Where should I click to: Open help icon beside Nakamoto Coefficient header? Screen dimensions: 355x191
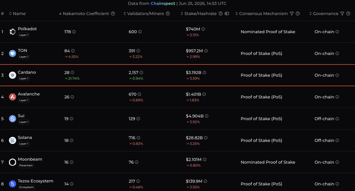click(x=113, y=14)
